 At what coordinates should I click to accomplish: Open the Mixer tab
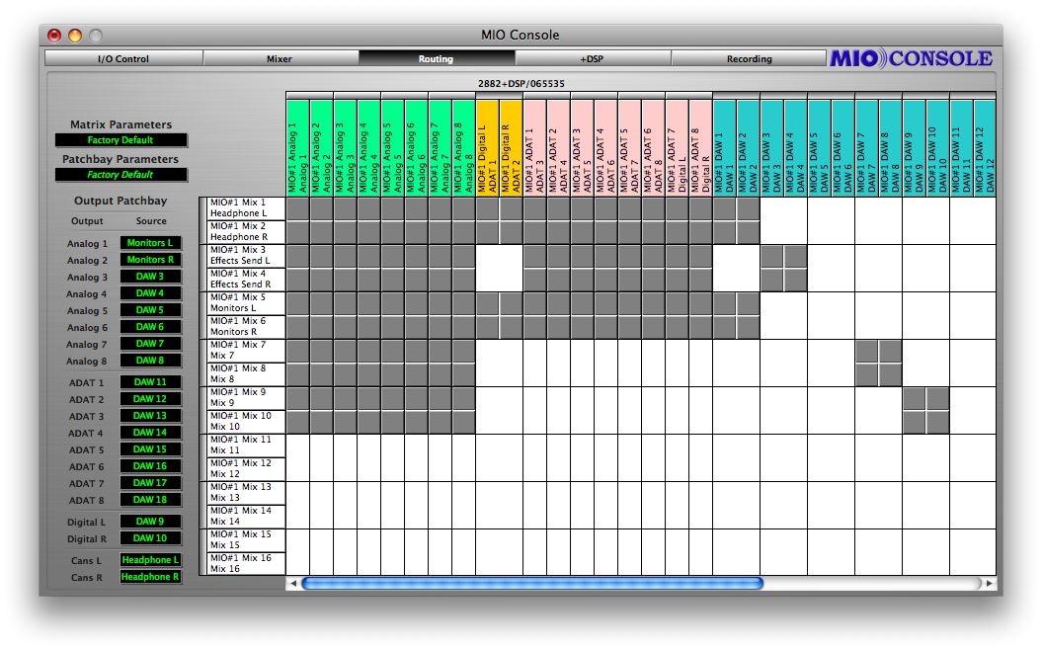pos(280,58)
